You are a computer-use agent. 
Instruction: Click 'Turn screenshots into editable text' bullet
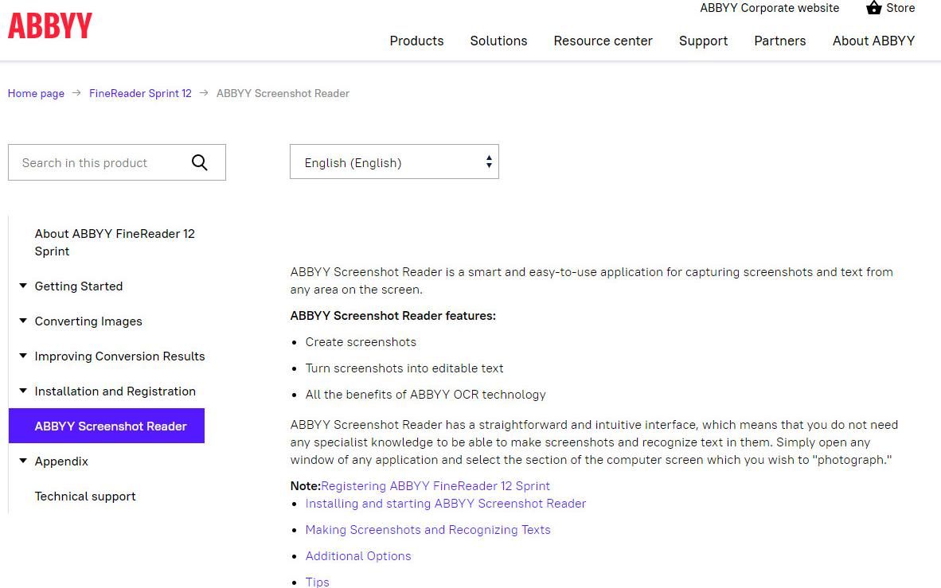click(x=404, y=368)
